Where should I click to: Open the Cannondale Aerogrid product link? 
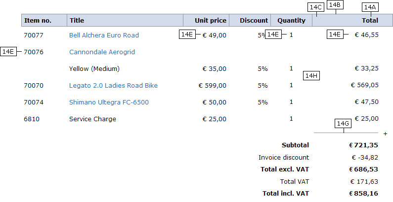pyautogui.click(x=102, y=52)
